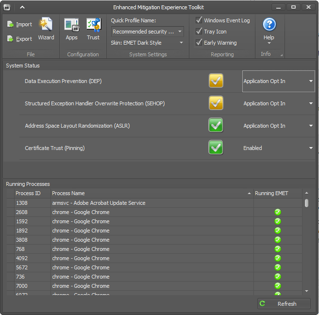The height and width of the screenshot is (315, 319).
Task: Click the Import icon
Action: pyautogui.click(x=11, y=24)
